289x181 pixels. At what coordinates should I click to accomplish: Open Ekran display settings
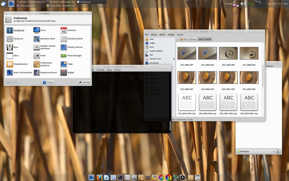(x=40, y=30)
